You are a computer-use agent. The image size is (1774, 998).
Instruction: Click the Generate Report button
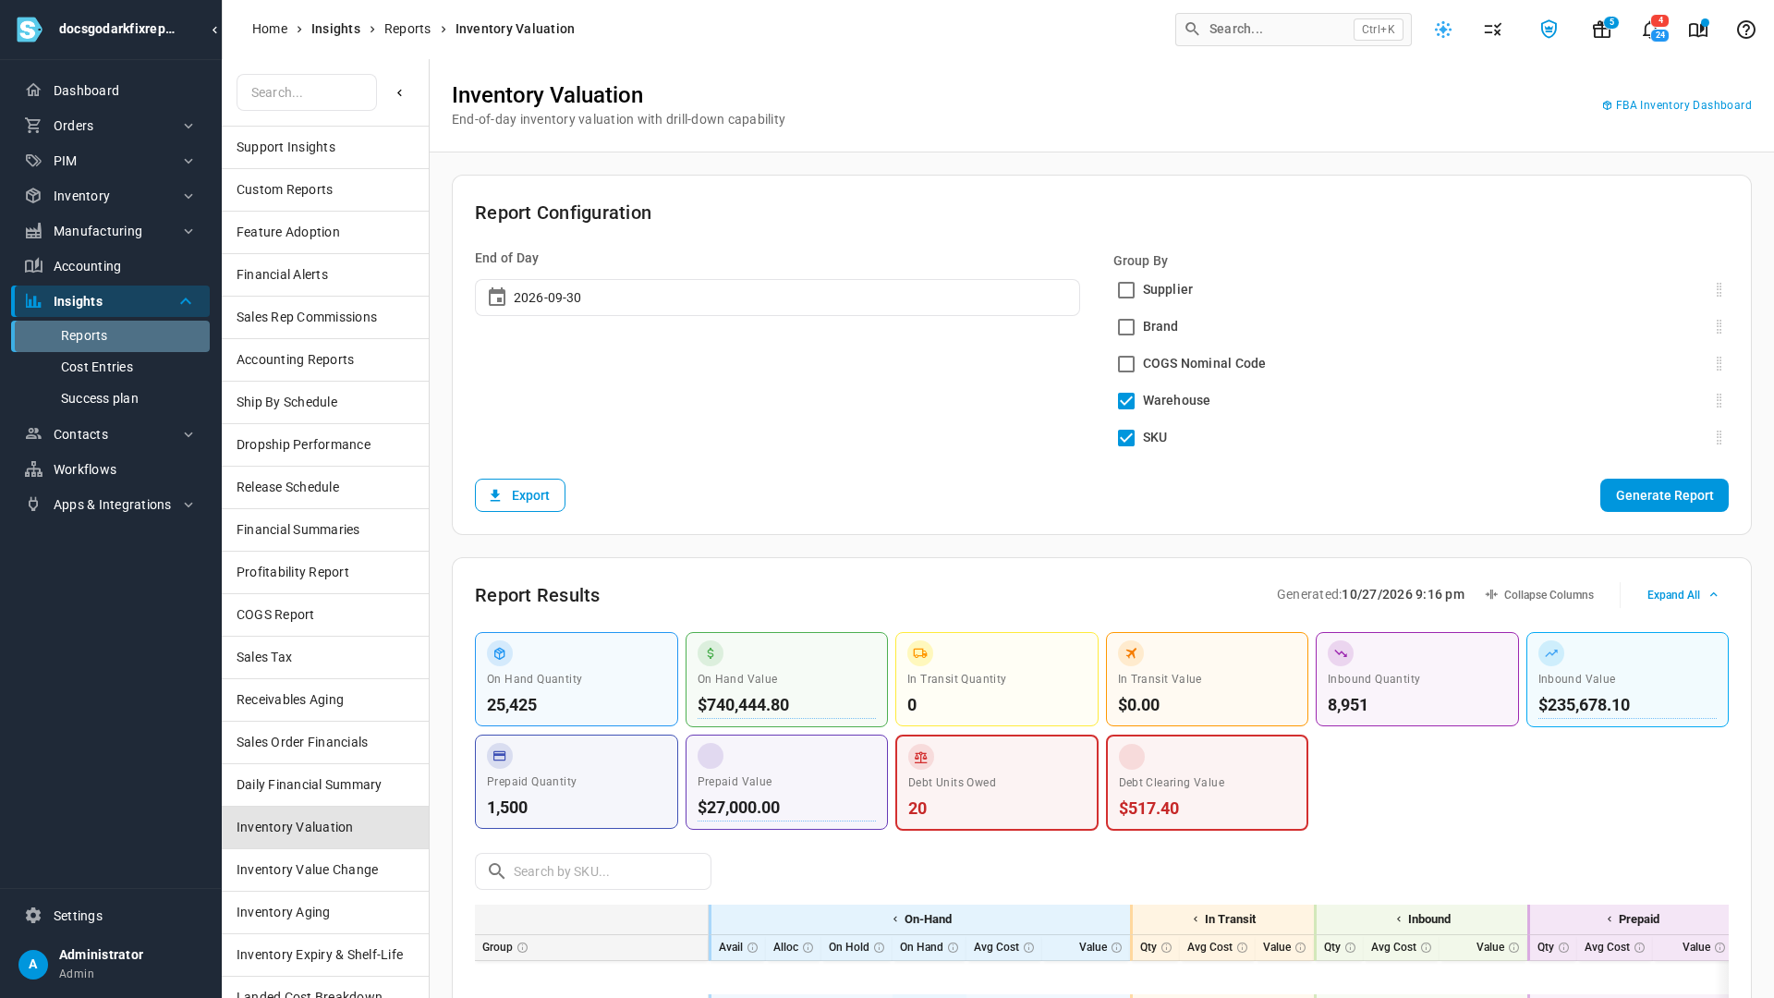[1664, 495]
